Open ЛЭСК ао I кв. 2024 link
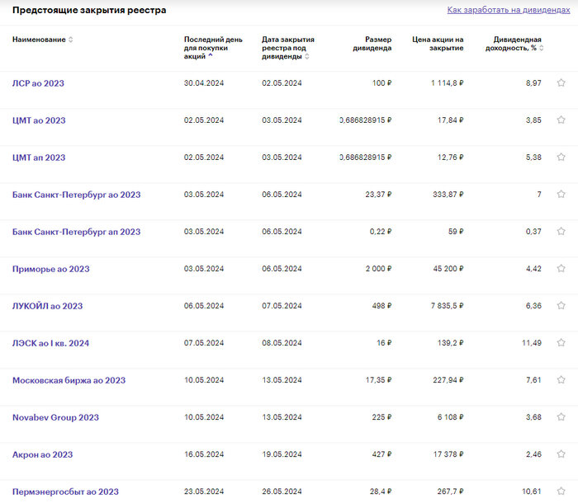This screenshot has height=503, width=578. pos(51,343)
